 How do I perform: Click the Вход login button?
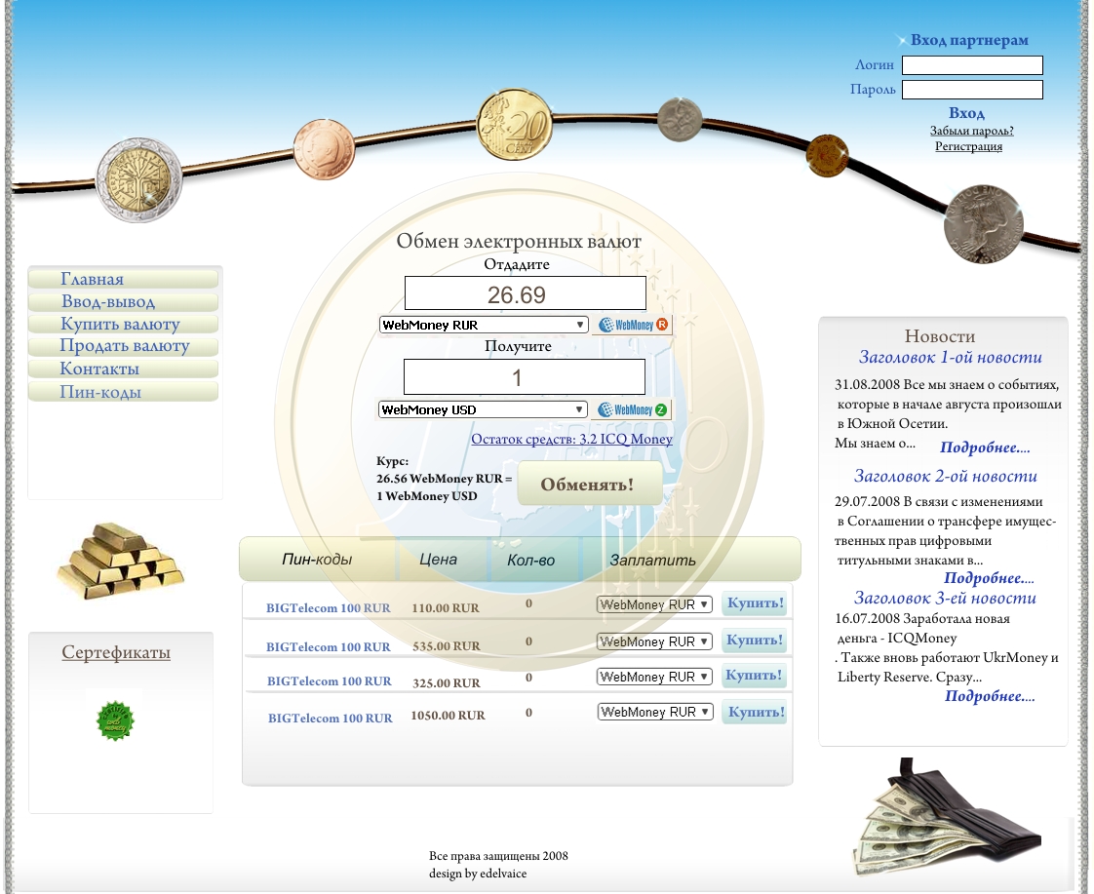(x=966, y=113)
